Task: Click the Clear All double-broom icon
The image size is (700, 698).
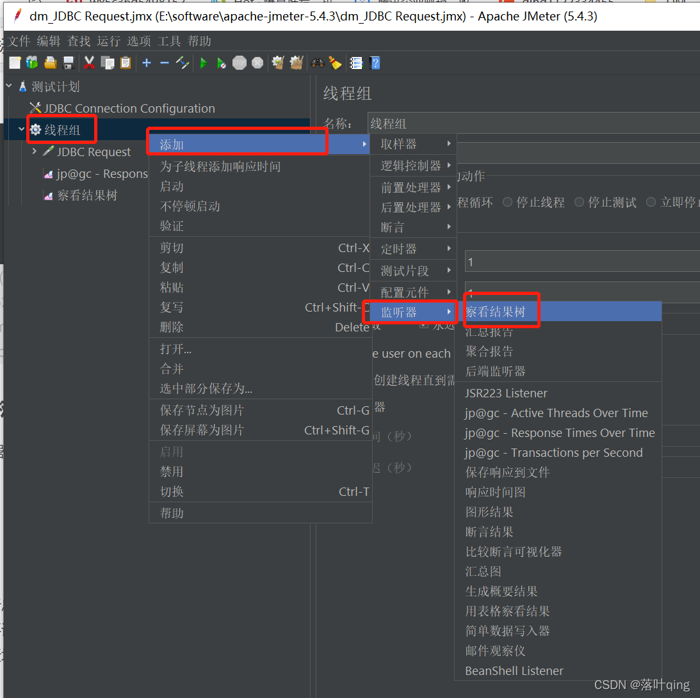Action: pos(297,63)
